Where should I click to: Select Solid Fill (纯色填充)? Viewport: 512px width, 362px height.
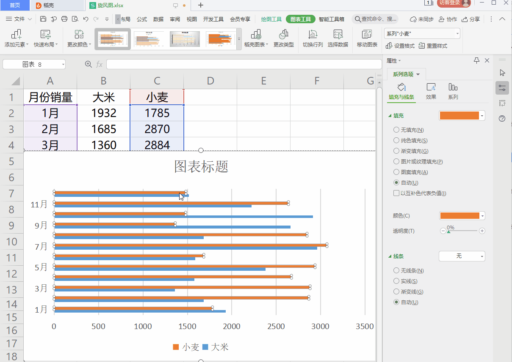[x=396, y=141]
